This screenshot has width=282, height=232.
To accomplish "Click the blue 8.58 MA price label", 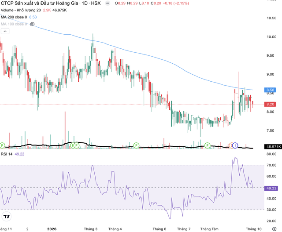I will pos(270,90).
